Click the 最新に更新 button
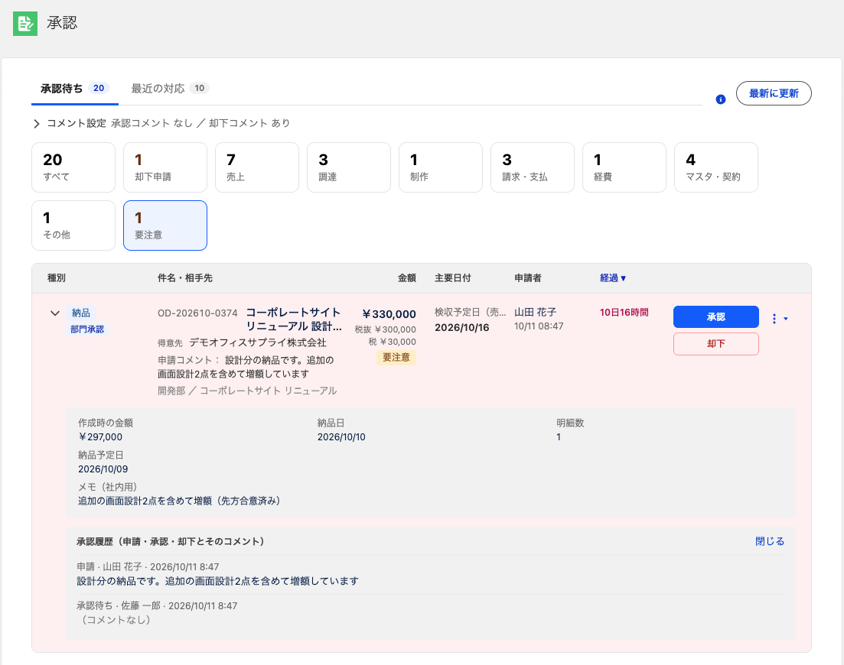Image resolution: width=844 pixels, height=665 pixels. click(x=774, y=93)
